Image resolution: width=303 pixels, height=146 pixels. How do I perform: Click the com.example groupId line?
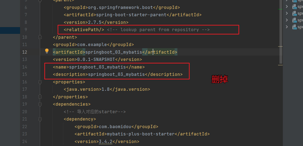coord(93,45)
